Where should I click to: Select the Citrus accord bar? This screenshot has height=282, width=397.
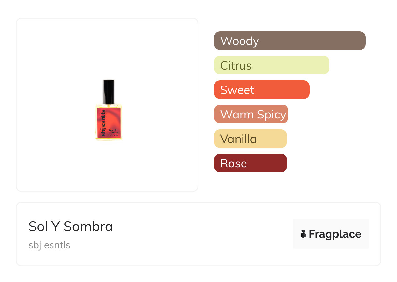pos(271,65)
